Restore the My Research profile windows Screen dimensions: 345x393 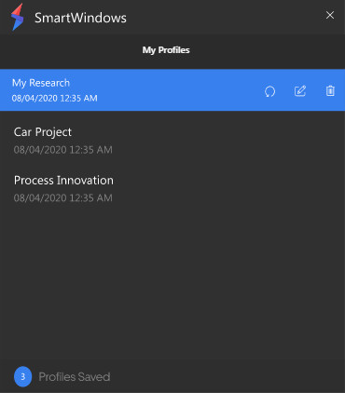[x=269, y=91]
